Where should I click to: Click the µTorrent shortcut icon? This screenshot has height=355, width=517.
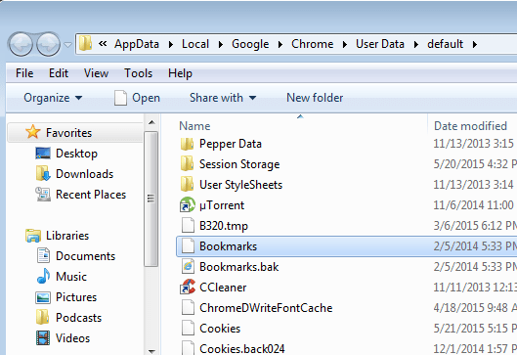pyautogui.click(x=188, y=205)
